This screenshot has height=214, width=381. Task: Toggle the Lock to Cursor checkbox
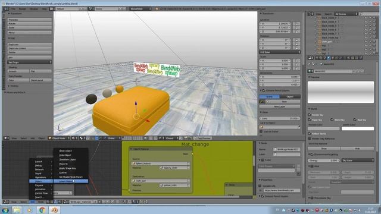point(261,131)
